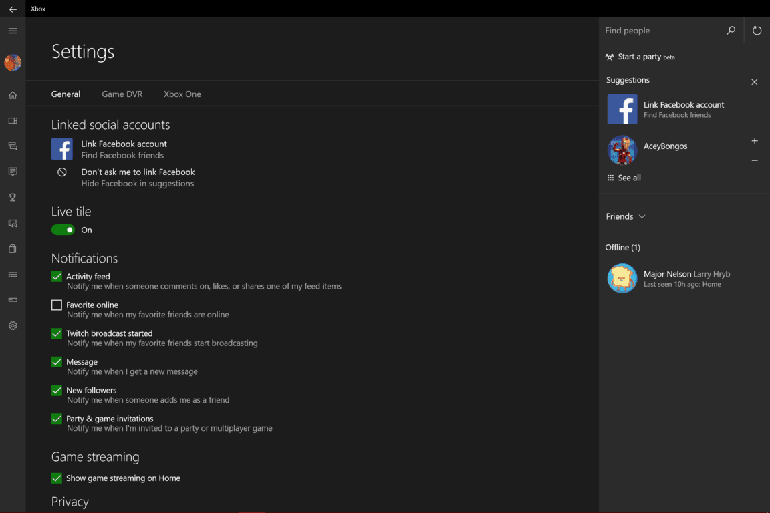Click the Settings page heading
Screen dimensions: 770x513
pyautogui.click(x=83, y=51)
